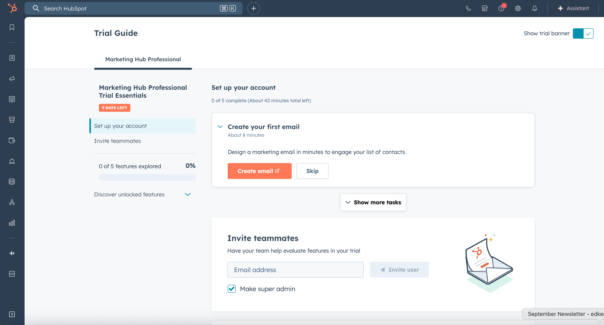Click the 9 DAYS LEFT badge

click(x=114, y=108)
